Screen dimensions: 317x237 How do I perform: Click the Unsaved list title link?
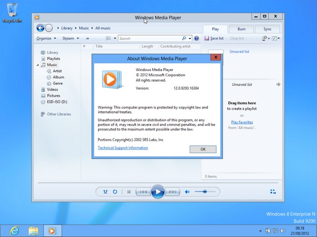pyautogui.click(x=239, y=52)
